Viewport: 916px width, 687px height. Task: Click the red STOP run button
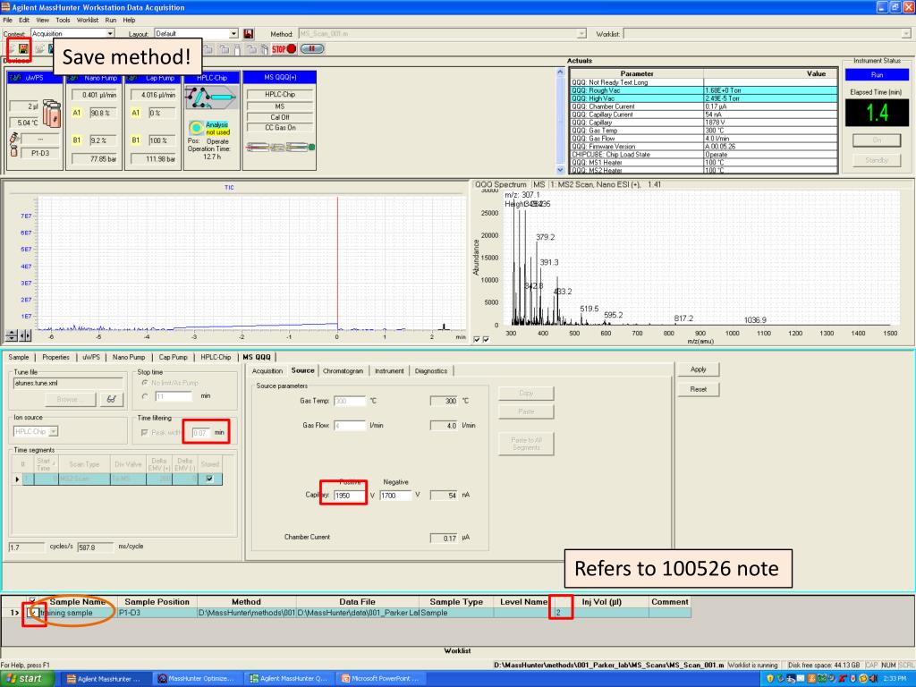(x=284, y=49)
